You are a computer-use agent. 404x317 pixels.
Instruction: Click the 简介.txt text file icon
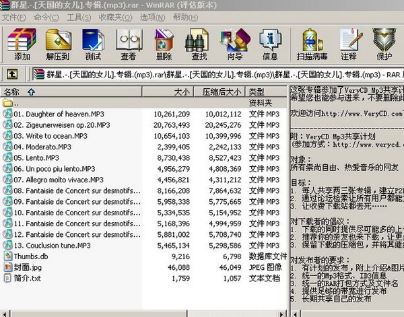tap(8, 278)
